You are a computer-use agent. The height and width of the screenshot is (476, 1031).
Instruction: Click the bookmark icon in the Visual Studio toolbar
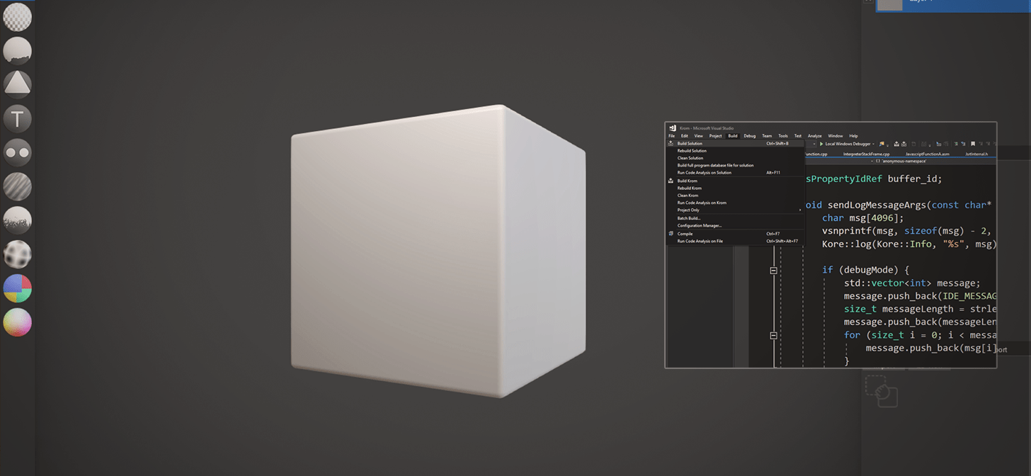972,143
